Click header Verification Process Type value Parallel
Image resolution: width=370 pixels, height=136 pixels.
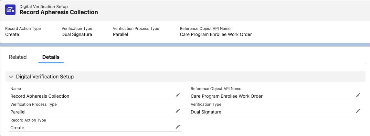(120, 34)
